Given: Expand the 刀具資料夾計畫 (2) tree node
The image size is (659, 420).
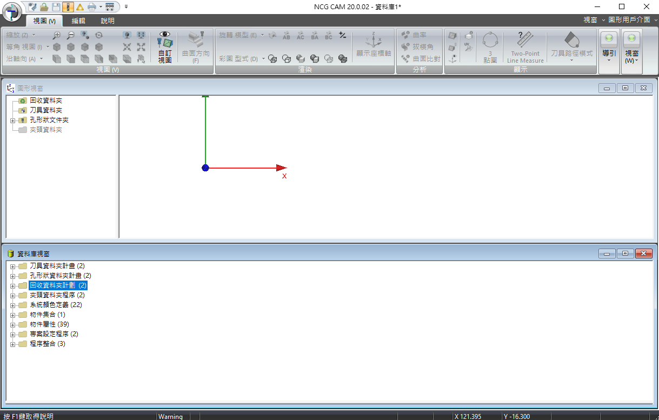Looking at the screenshot, I should click(12, 266).
